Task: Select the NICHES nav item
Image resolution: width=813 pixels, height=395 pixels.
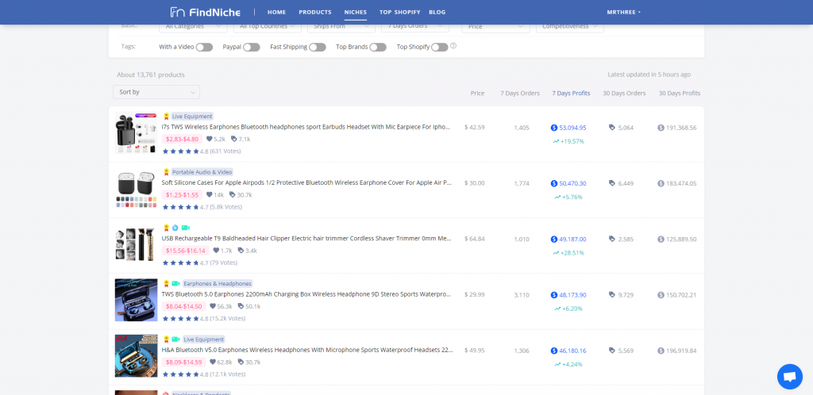Action: [356, 12]
